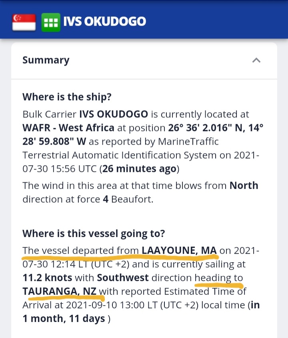
Task: Open the LAAYOUNE, MA departure port
Action: coord(179,251)
